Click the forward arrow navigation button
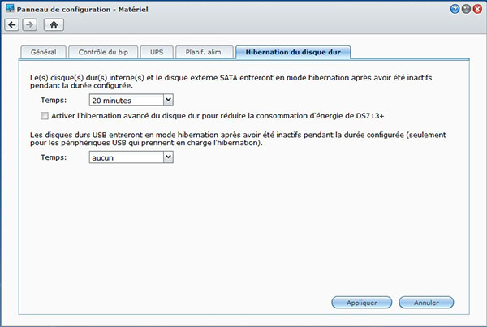487x327 pixels. tap(31, 25)
